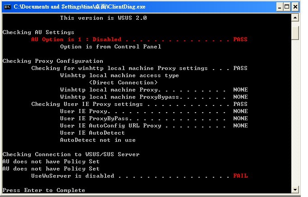The height and width of the screenshot is (197, 308).
Task: Click NONE value for Winhttp local machine Proxy
Action: [x=240, y=90]
